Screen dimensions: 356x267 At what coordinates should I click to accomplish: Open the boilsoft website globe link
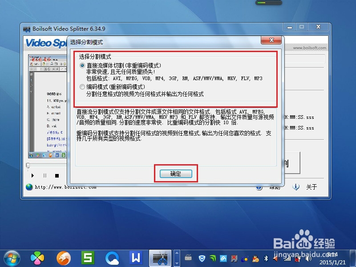pyautogui.click(x=29, y=187)
